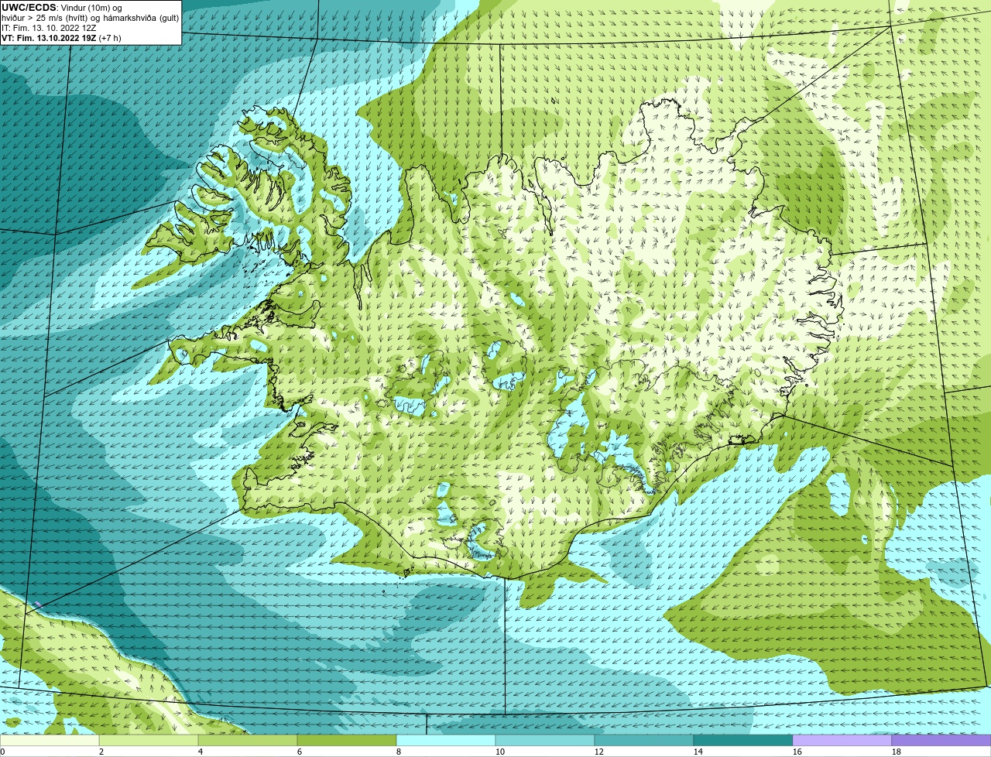Click the legend scale label '0'
This screenshot has width=991, height=757.
pyautogui.click(x=2, y=752)
